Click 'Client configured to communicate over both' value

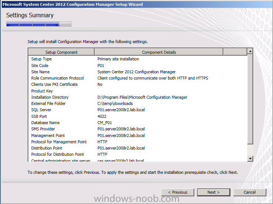(x=153, y=78)
